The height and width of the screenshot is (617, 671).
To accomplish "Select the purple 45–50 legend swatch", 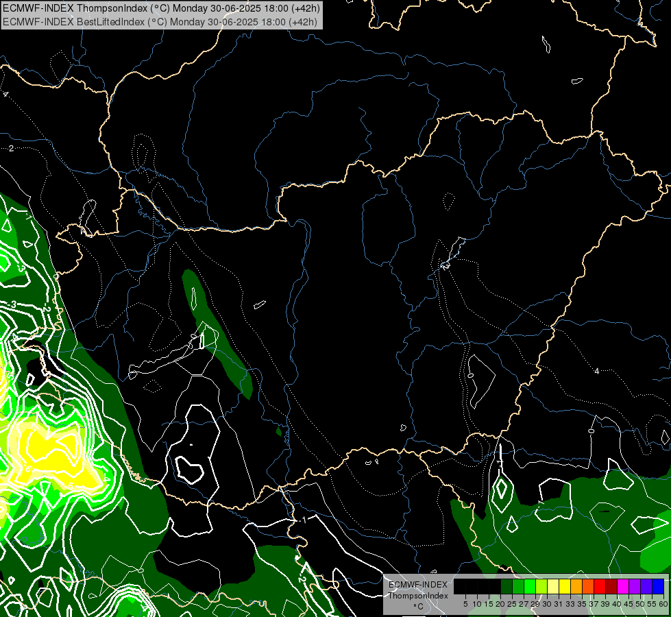I will point(635,586).
